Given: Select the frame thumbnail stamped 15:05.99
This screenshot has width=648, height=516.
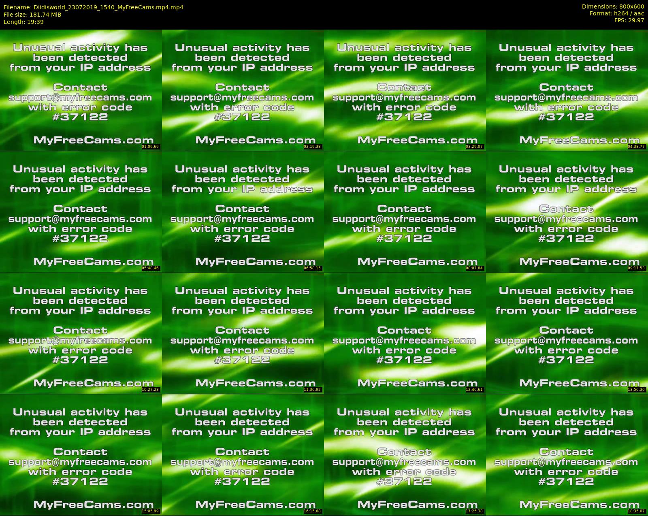Looking at the screenshot, I should click(x=81, y=455).
